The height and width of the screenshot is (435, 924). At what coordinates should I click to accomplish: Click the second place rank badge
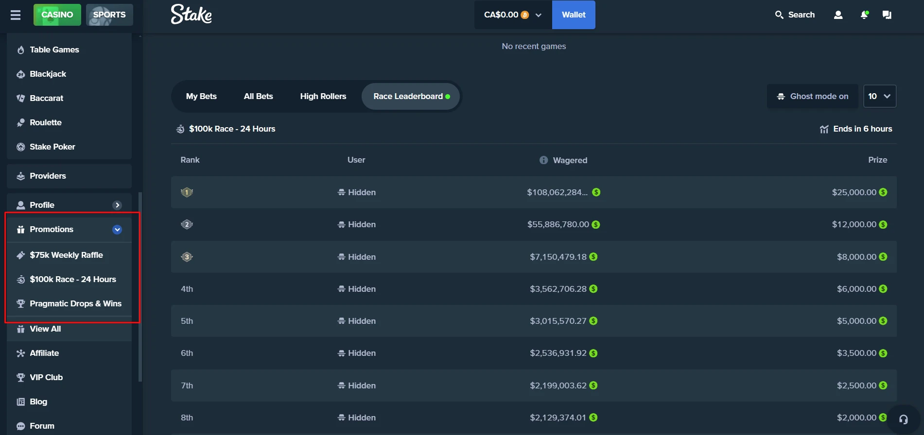click(x=187, y=224)
